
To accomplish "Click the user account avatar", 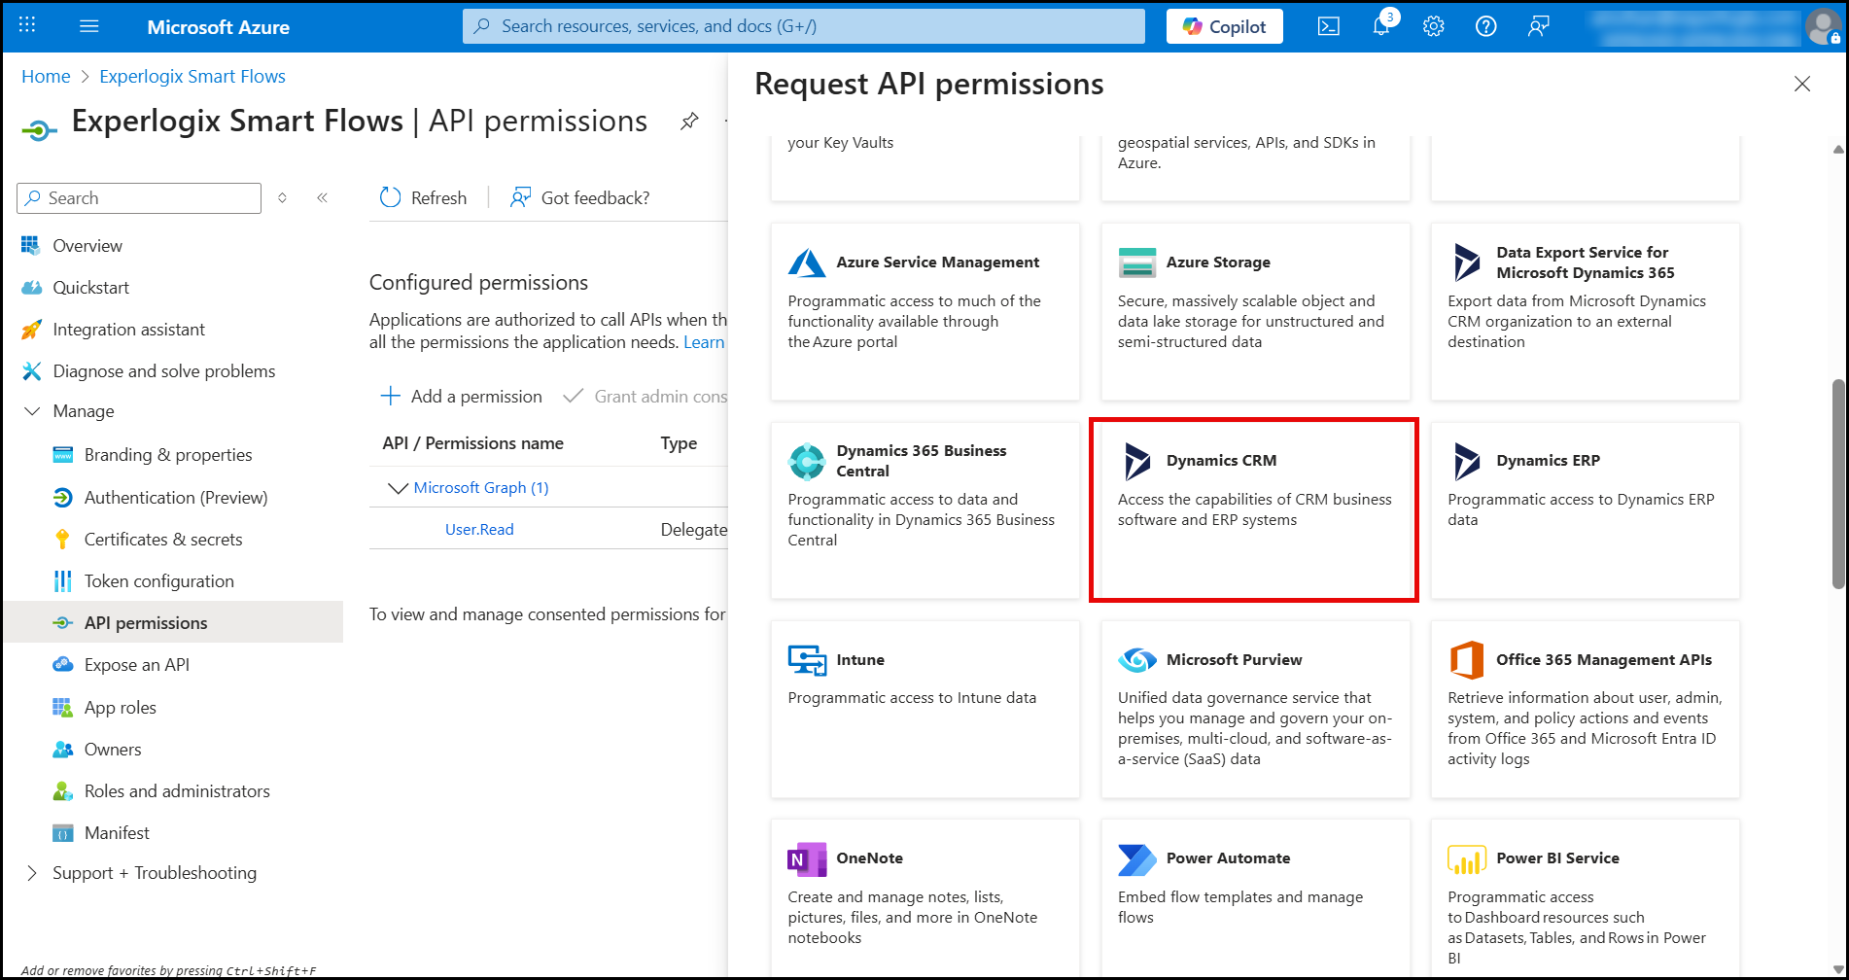I will coord(1823,26).
